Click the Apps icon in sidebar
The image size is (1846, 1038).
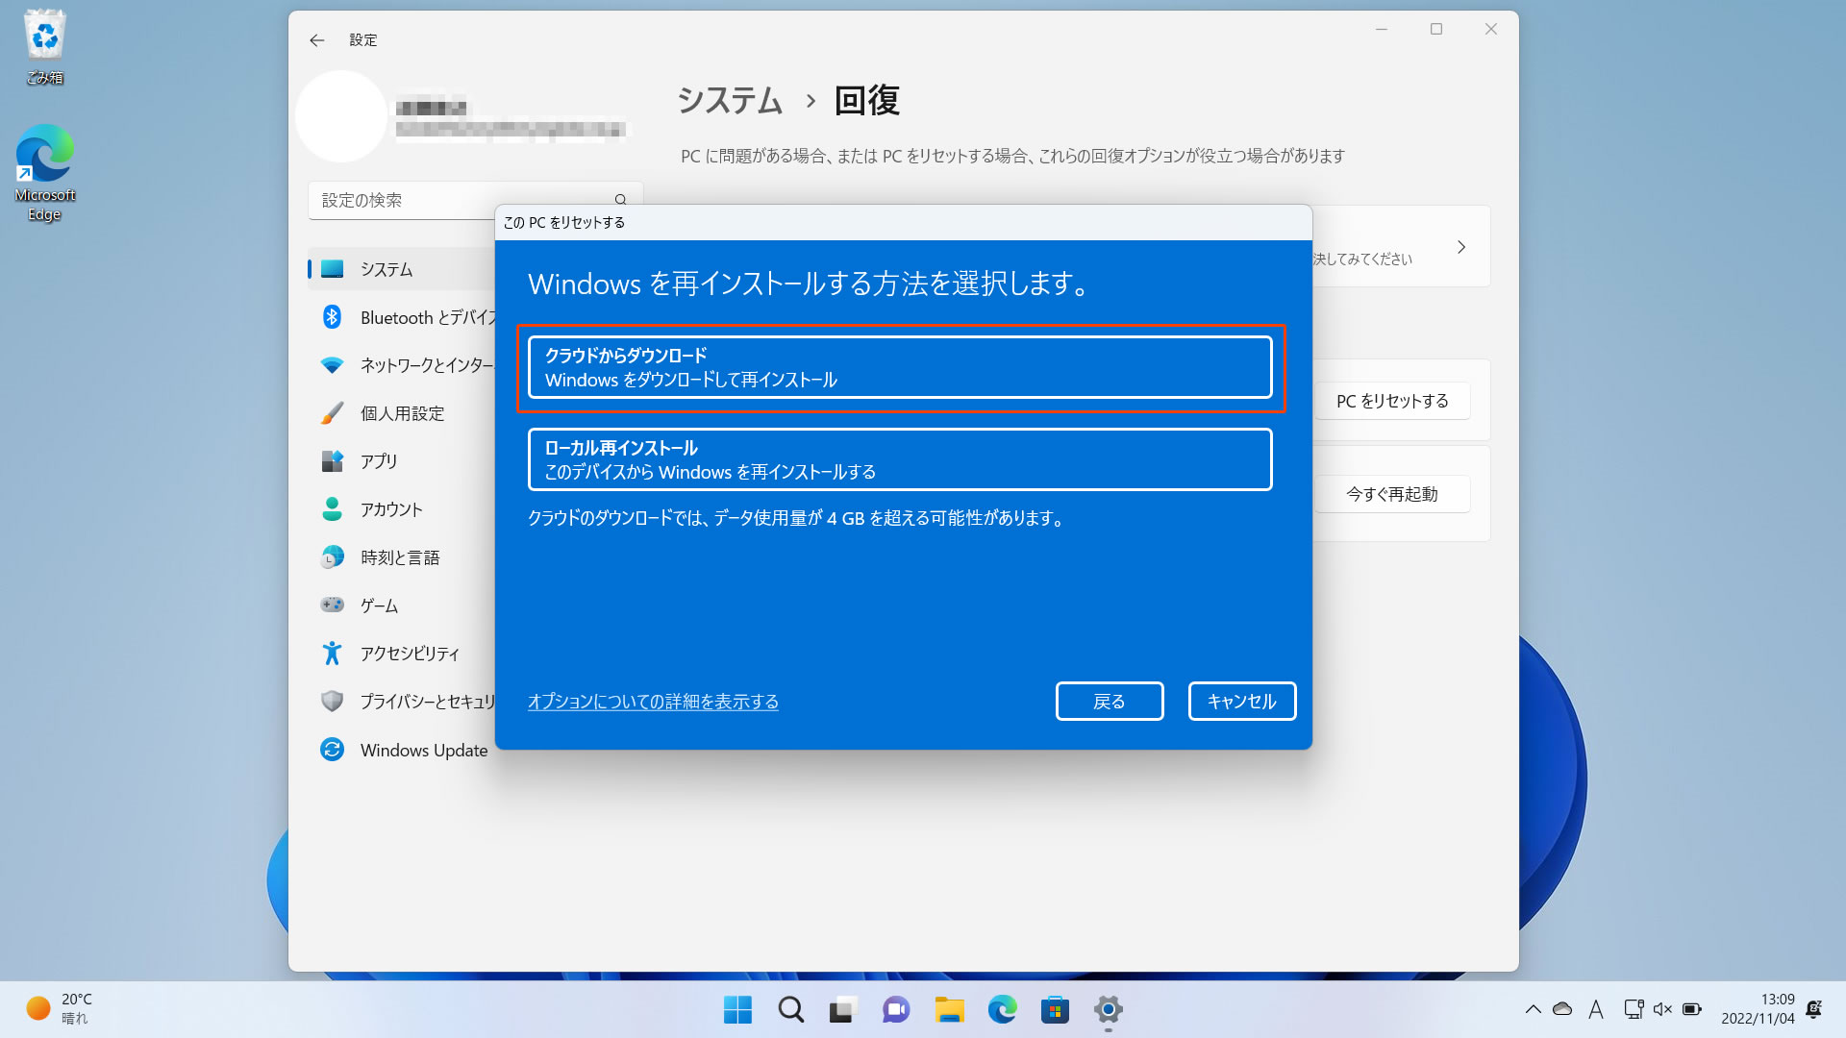click(332, 461)
